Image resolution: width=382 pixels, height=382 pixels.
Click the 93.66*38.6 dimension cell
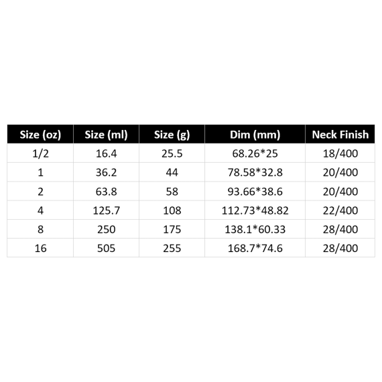(x=255, y=191)
